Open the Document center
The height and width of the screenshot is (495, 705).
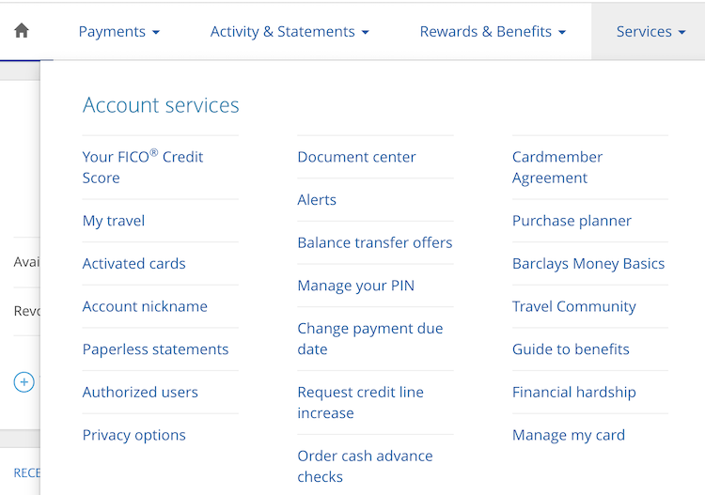click(356, 157)
